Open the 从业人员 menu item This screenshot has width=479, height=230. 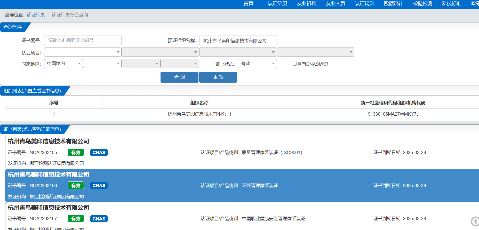(336, 4)
